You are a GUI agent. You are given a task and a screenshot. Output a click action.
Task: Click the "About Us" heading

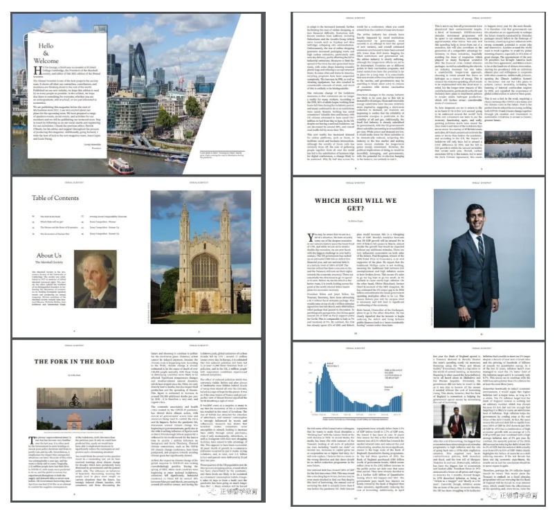49,255
